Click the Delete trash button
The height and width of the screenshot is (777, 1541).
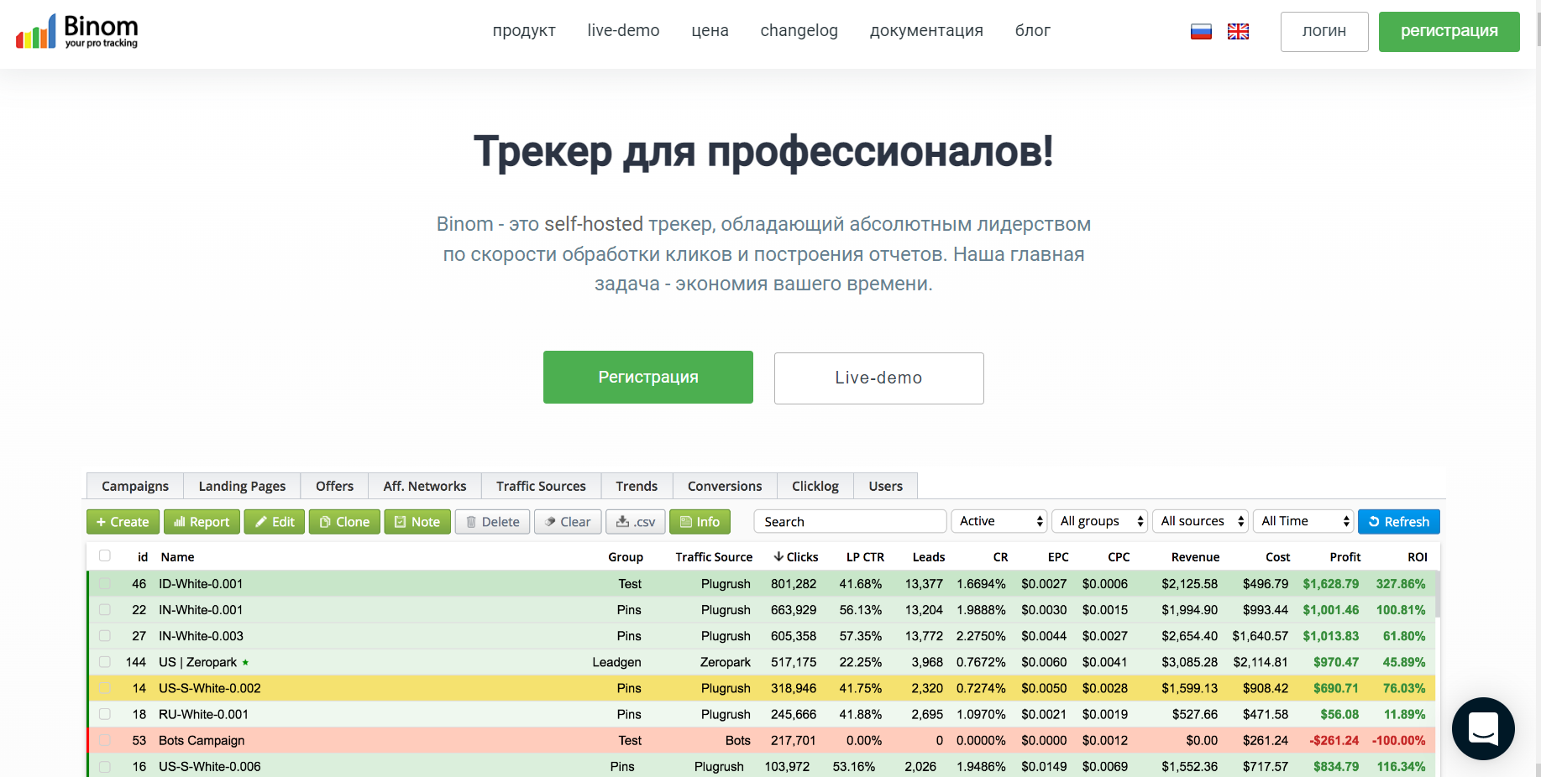[492, 522]
